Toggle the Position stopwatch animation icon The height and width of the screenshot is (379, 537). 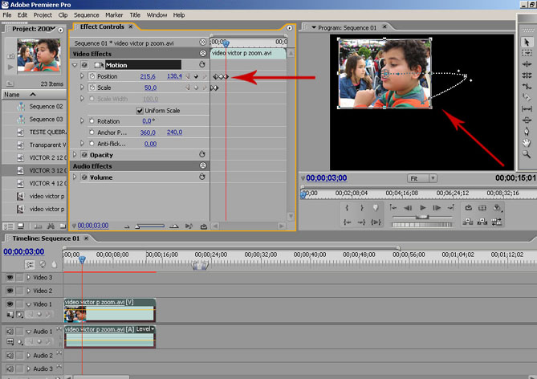[92, 76]
